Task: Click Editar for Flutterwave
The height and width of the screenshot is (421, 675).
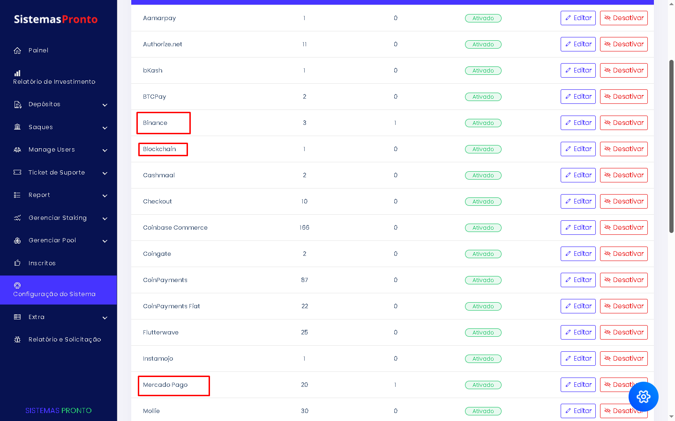Action: pyautogui.click(x=578, y=333)
